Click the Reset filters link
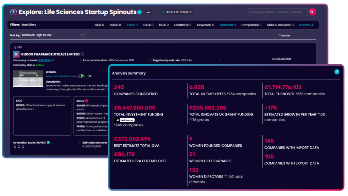The image size is (348, 196). pyautogui.click(x=29, y=25)
